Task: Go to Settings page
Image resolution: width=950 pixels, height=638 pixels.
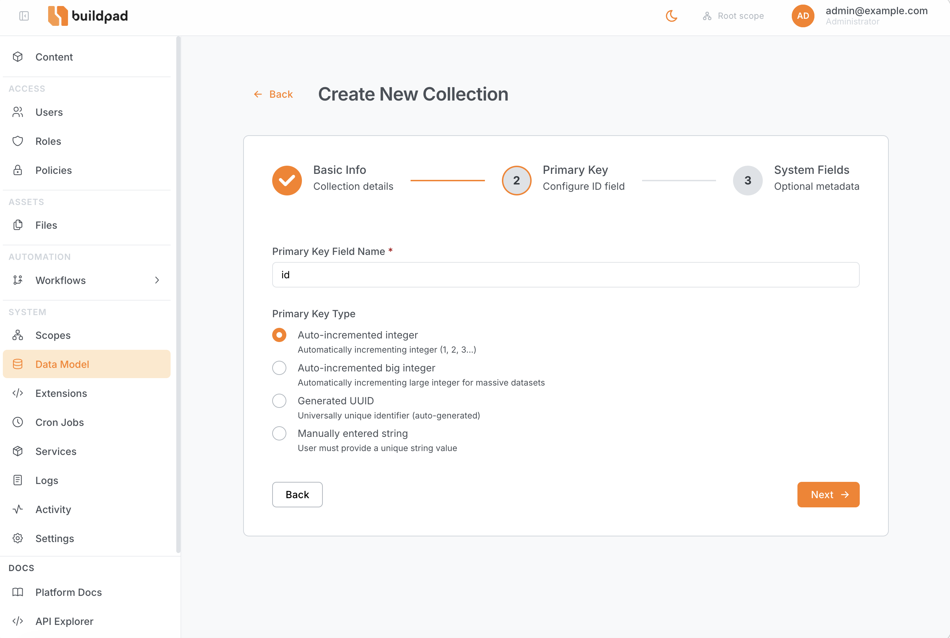Action: coord(87,538)
